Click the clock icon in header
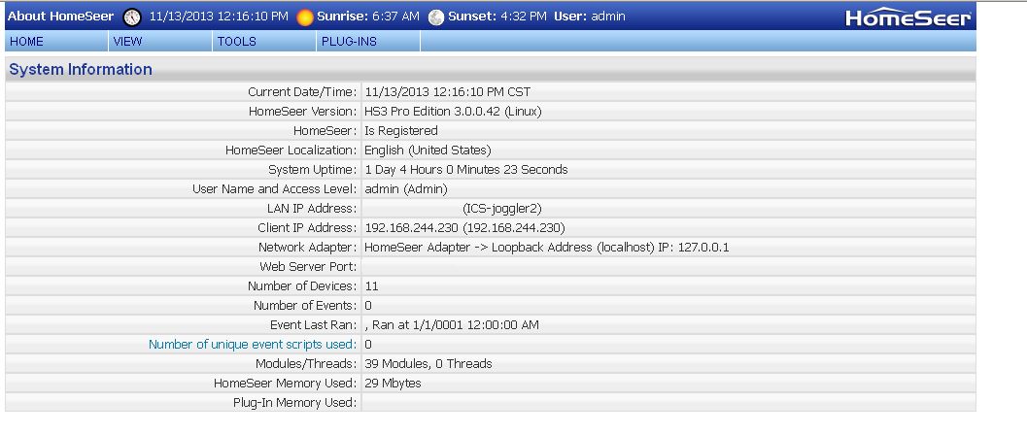This screenshot has height=435, width=1027. (x=132, y=17)
